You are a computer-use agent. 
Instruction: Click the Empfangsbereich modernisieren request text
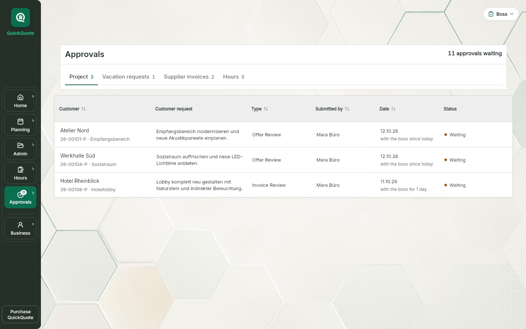click(198, 135)
